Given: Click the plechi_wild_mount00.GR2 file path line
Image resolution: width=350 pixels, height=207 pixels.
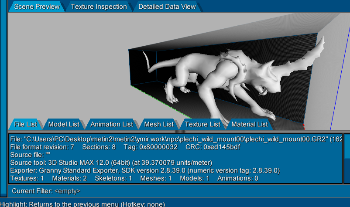Looking at the screenshot, I should click(x=176, y=139).
